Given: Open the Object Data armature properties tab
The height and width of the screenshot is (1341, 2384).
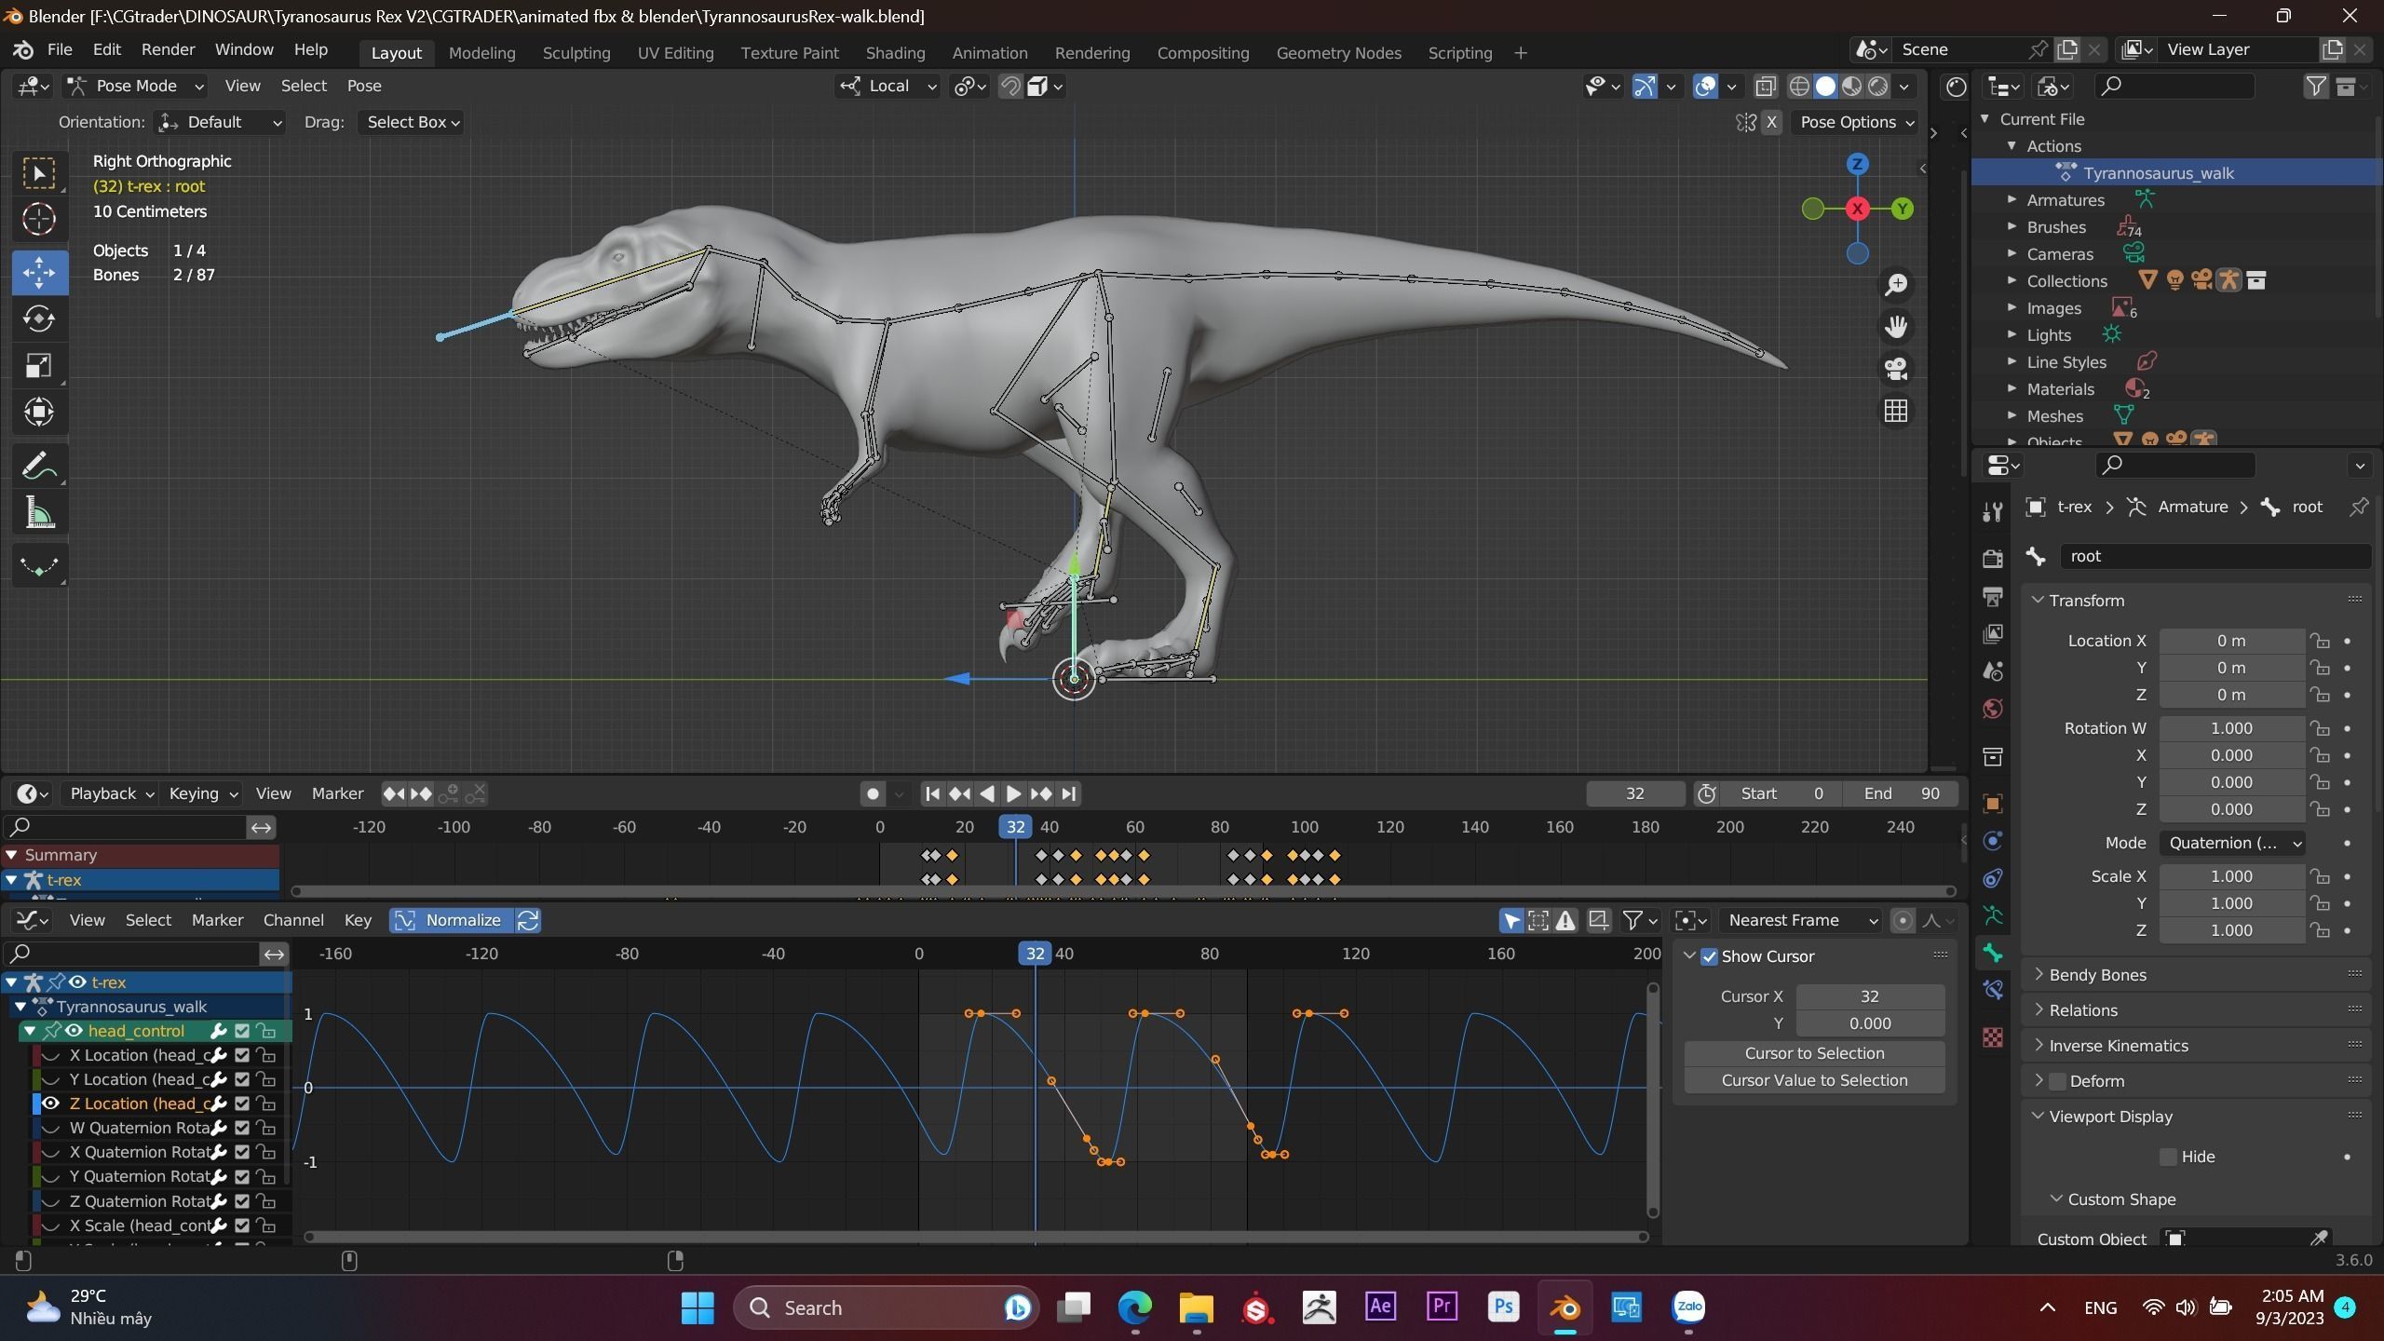Looking at the screenshot, I should coord(1993,915).
